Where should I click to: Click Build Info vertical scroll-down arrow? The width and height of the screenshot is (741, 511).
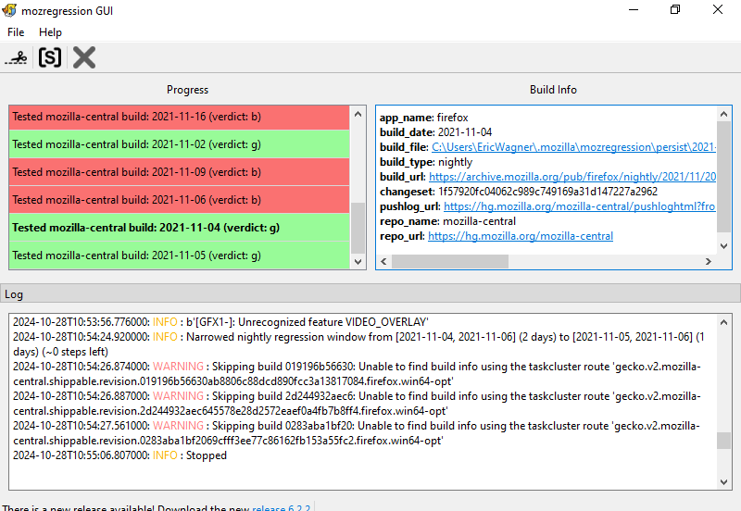coord(723,246)
